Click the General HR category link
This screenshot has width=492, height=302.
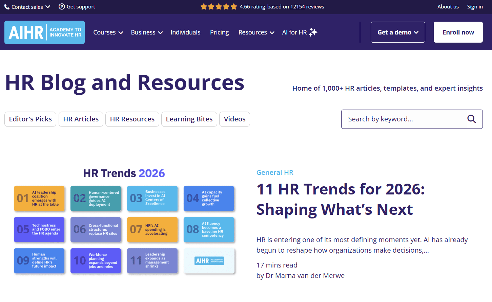pyautogui.click(x=275, y=172)
